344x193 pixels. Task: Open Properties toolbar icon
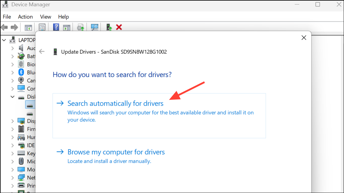42,27
